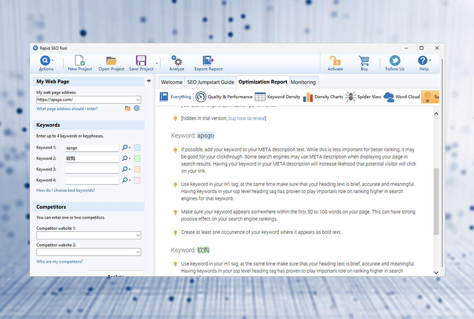
Task: Open the Save Project dropdown arrow
Action: click(157, 63)
